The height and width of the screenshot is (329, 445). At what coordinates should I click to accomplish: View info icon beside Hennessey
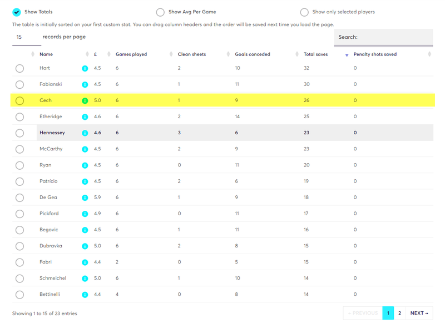click(85, 133)
